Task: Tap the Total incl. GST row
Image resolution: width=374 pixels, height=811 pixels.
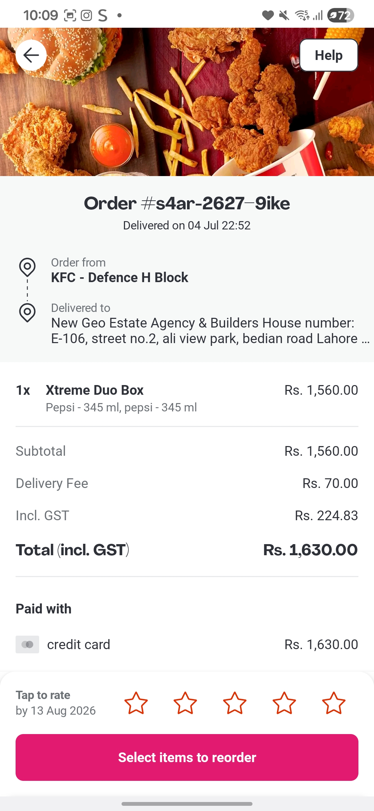Action: [187, 550]
